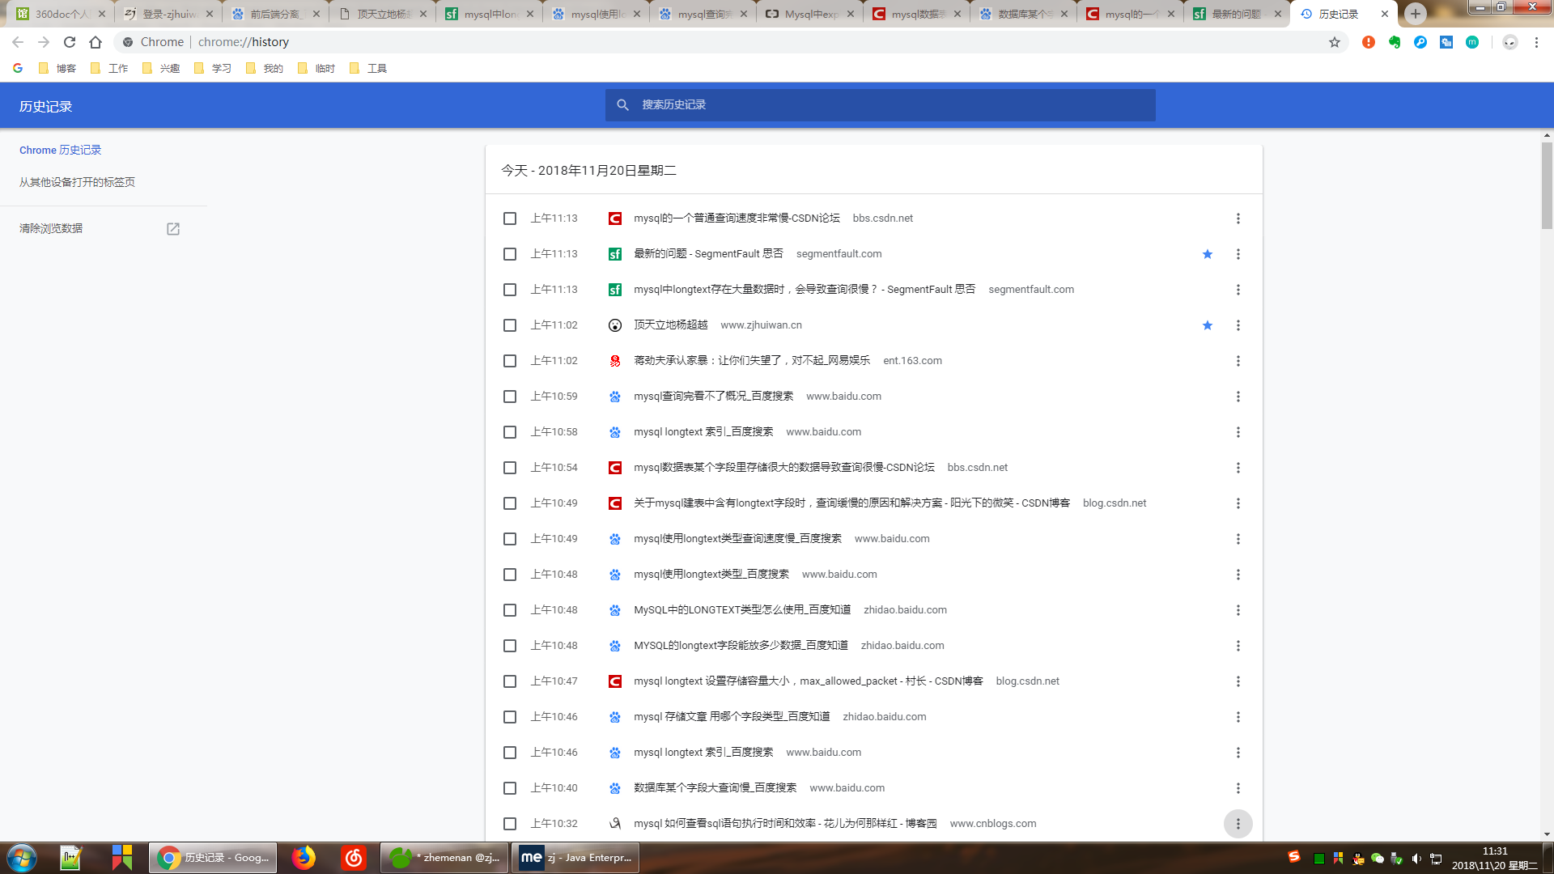Image resolution: width=1554 pixels, height=874 pixels.
Task: Open 从其他设备打开的标签页 link
Action: [x=77, y=182]
